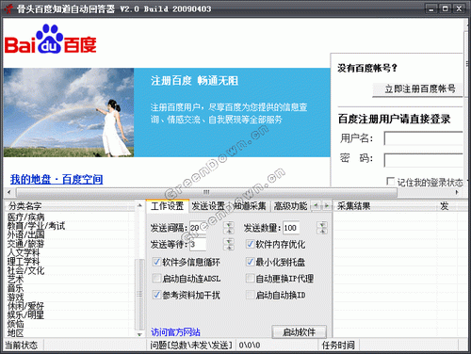471x354 pixels.
Task: Select category 教育/学业/考试
Action: pos(36,226)
